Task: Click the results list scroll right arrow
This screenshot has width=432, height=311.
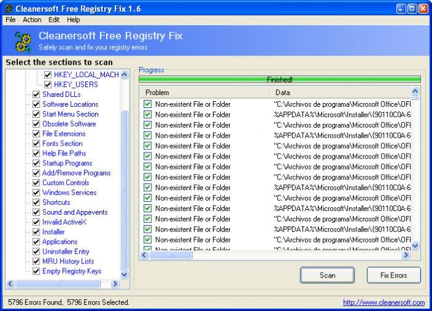Action: point(406,255)
